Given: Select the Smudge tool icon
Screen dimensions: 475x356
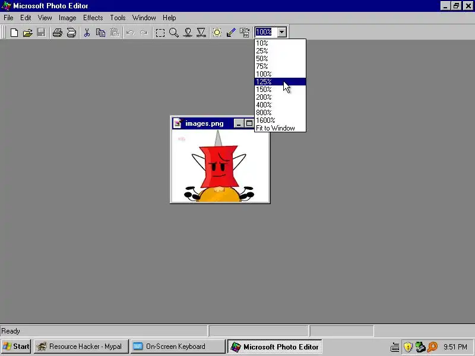Looking at the screenshot, I should (188, 33).
